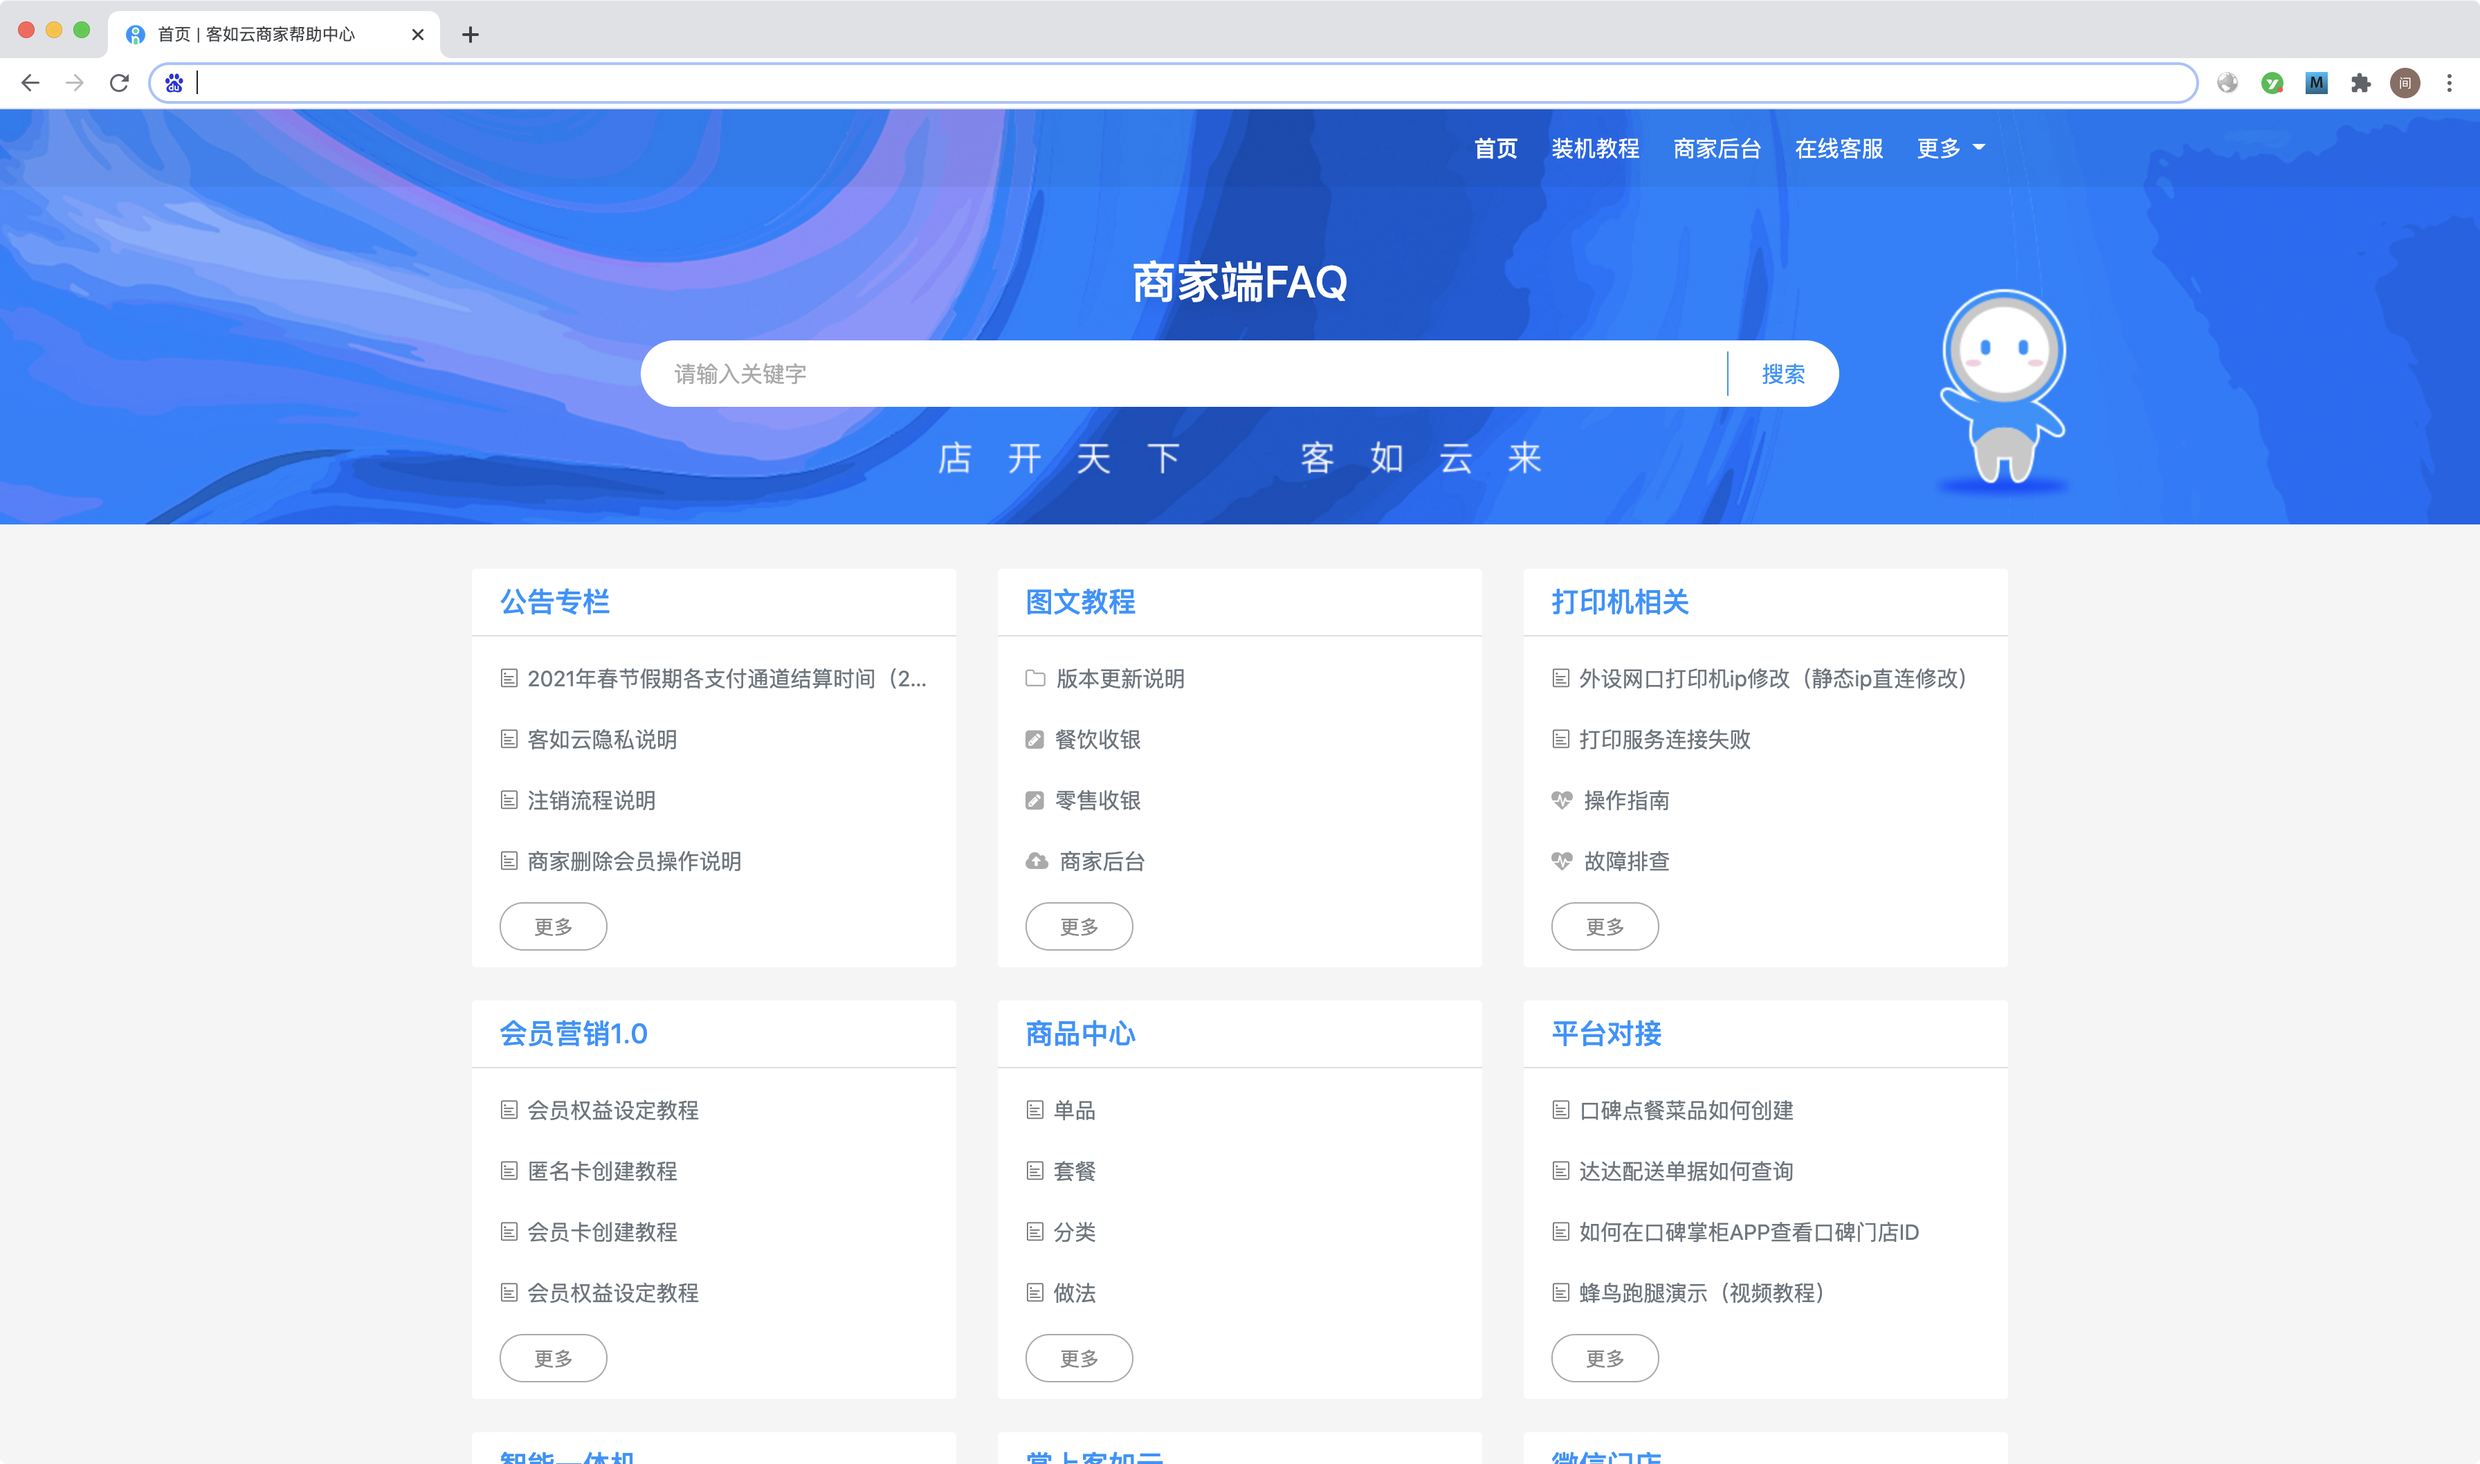Open the 做法 article

pyautogui.click(x=1074, y=1293)
